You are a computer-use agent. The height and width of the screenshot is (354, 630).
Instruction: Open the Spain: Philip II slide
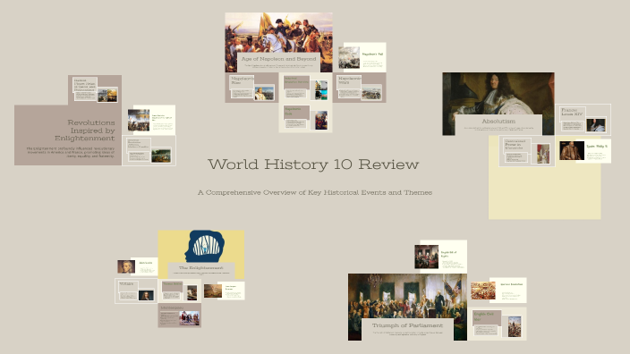[584, 150]
